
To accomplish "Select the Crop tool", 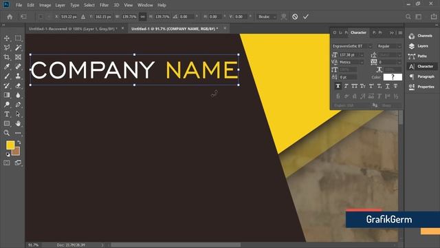I will (x=7, y=57).
